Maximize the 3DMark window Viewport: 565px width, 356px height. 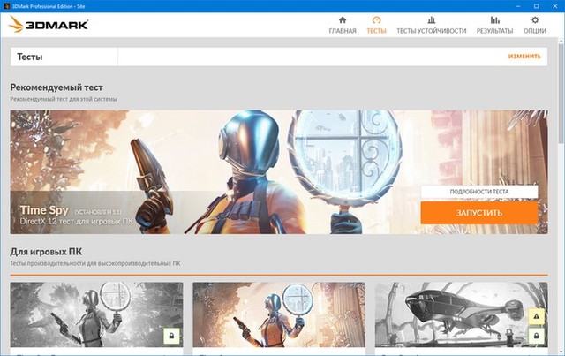coord(535,5)
